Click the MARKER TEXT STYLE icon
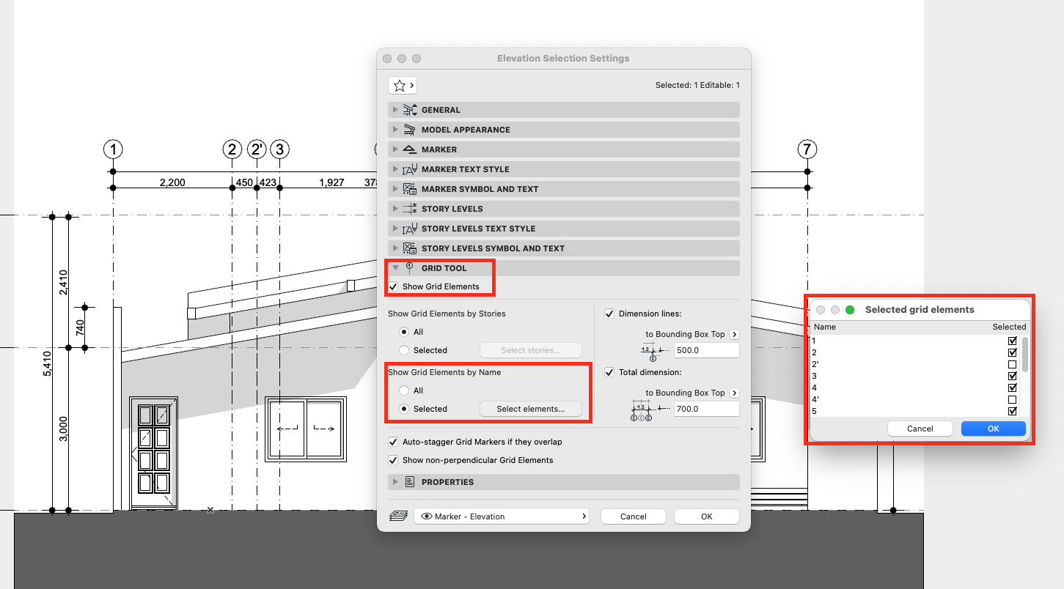The image size is (1064, 589). [411, 168]
